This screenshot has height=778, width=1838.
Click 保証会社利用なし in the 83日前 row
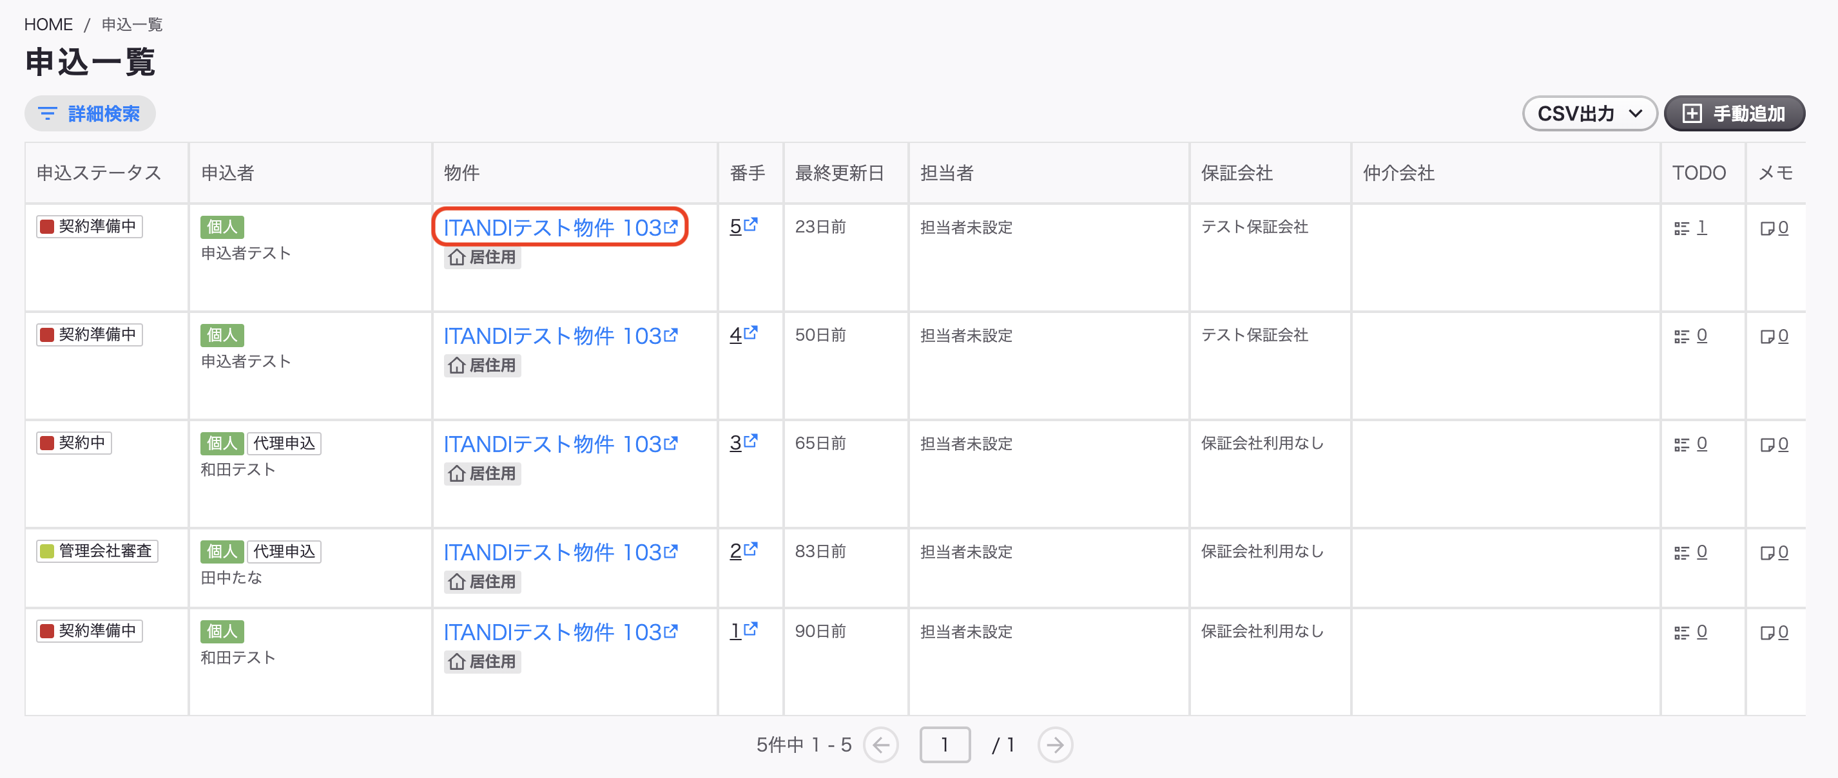pyautogui.click(x=1262, y=552)
